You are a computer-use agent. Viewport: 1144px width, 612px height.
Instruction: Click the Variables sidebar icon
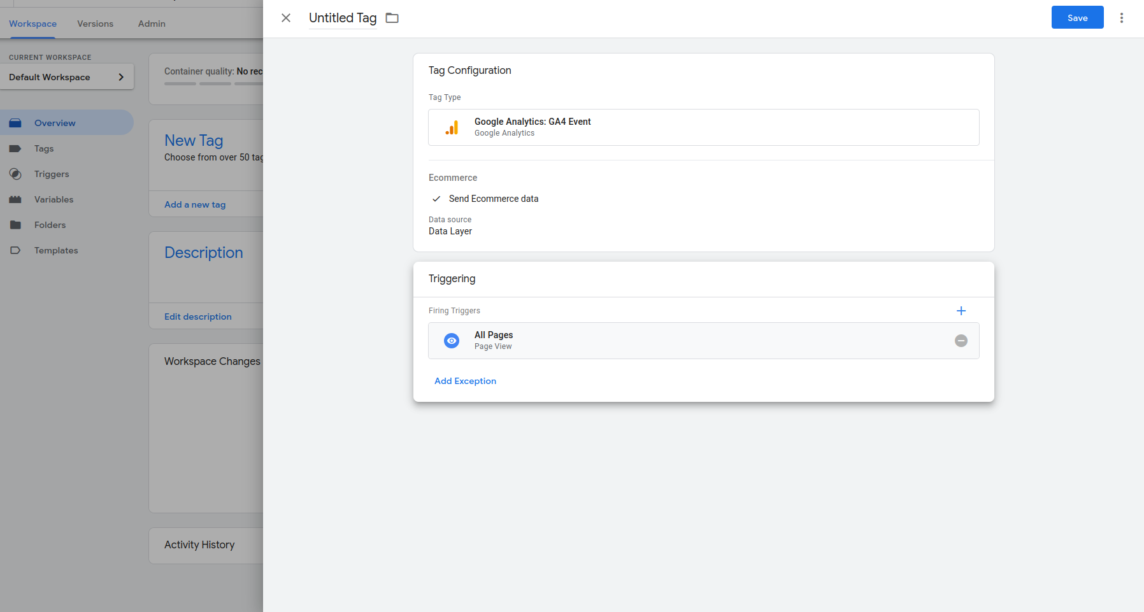point(15,199)
